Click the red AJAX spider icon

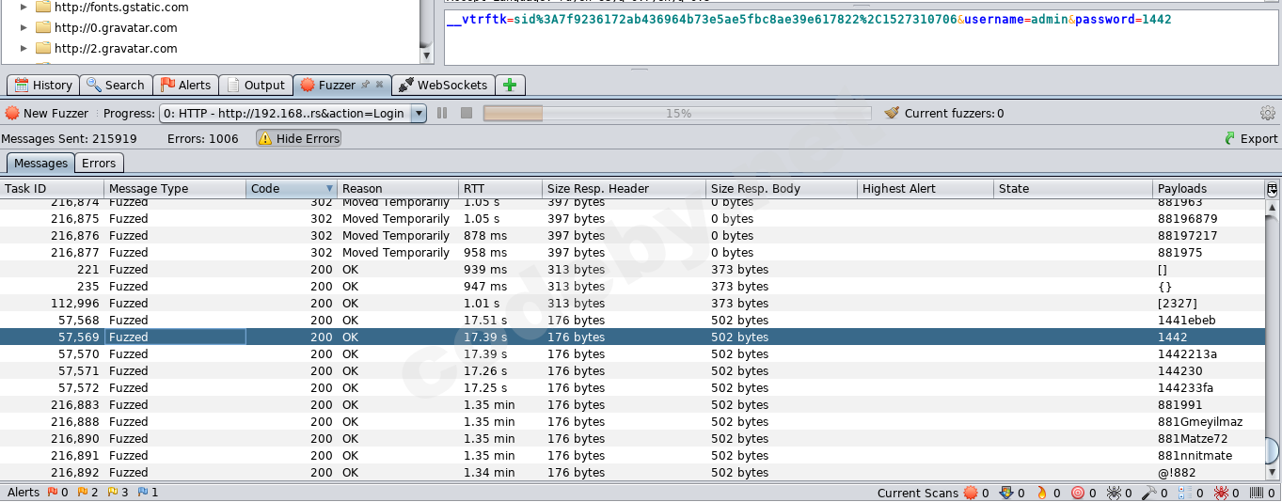click(x=1220, y=493)
